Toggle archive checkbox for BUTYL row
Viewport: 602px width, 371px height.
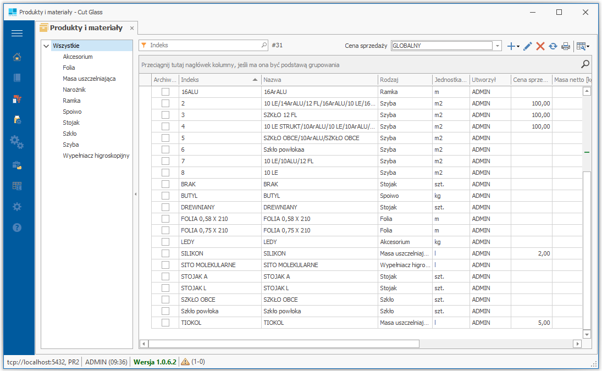coord(165,196)
